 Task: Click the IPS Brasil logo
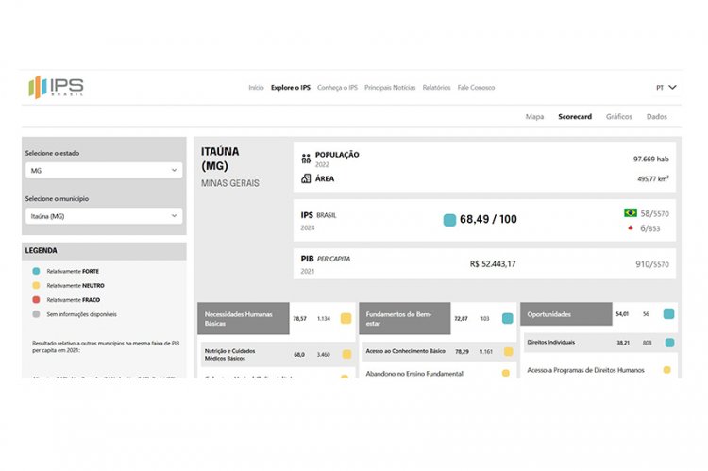57,87
